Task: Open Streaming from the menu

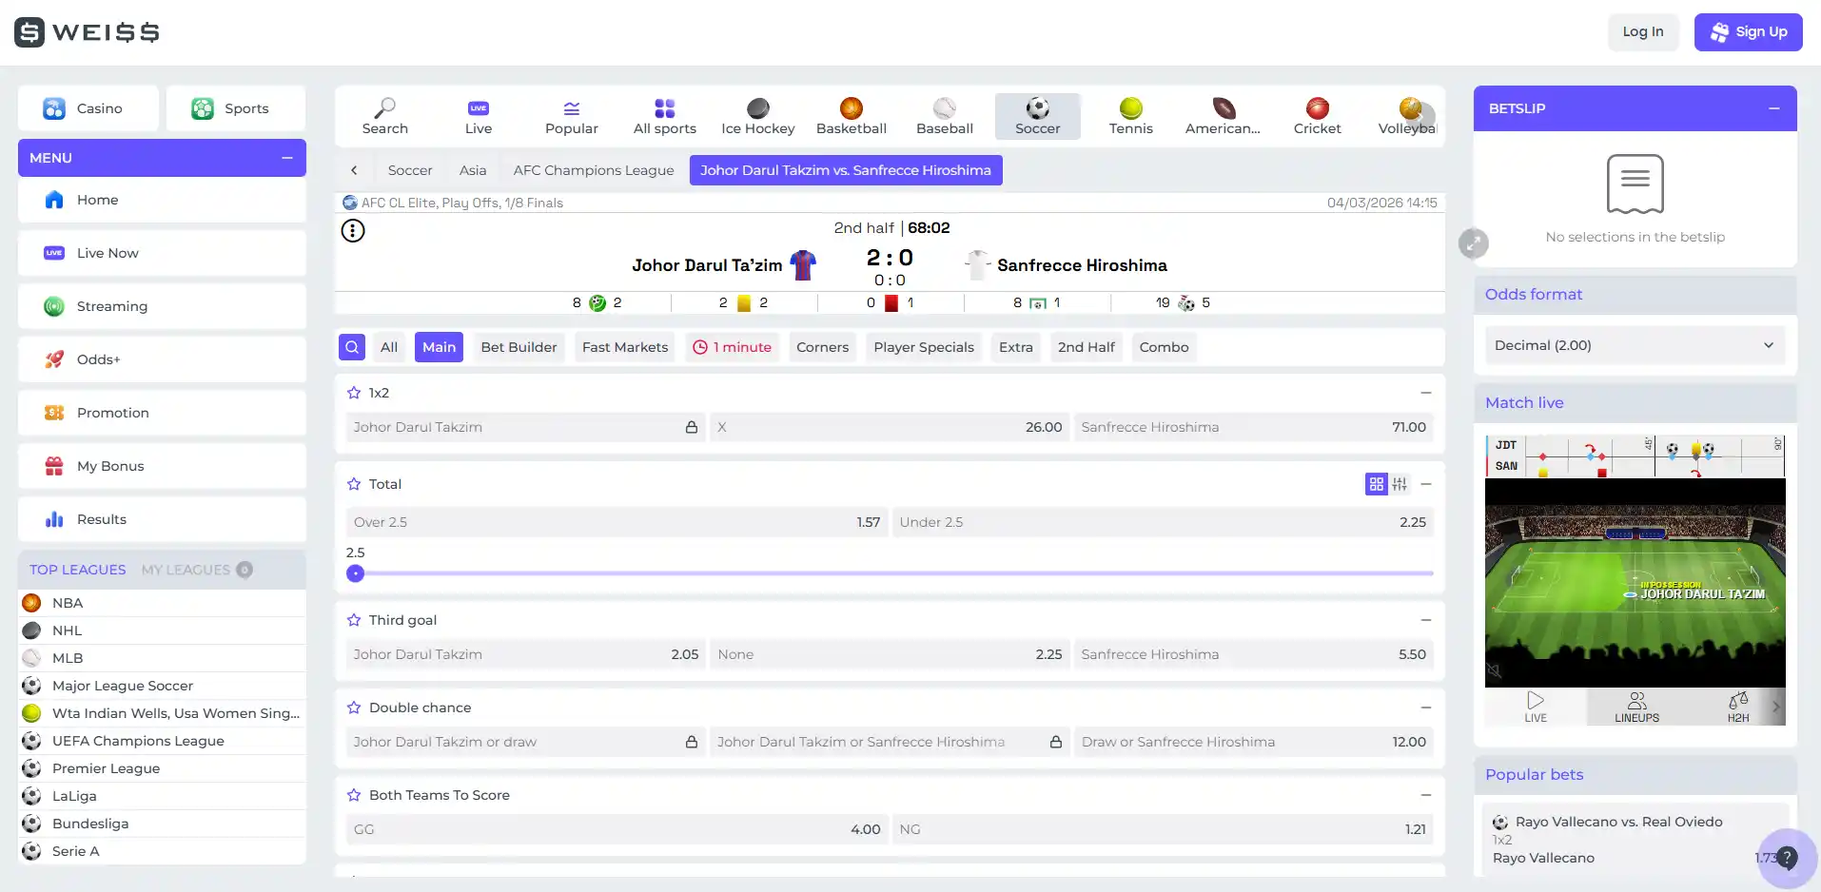Action: pos(162,306)
